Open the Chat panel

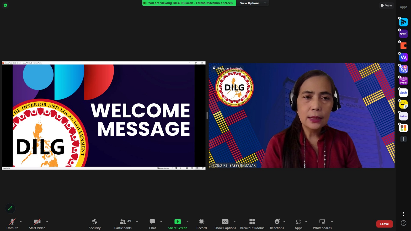point(152,224)
